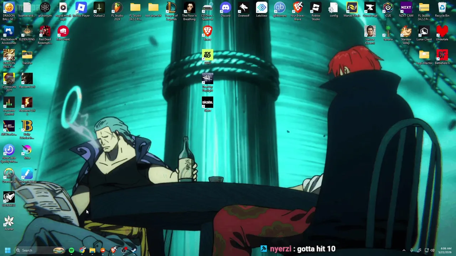Open the test drum kit folder
Image resolution: width=456 pixels, height=256 pixels.
pos(153,10)
